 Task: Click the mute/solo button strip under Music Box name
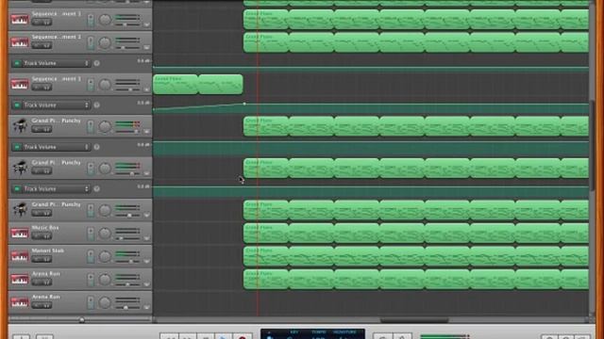click(42, 236)
